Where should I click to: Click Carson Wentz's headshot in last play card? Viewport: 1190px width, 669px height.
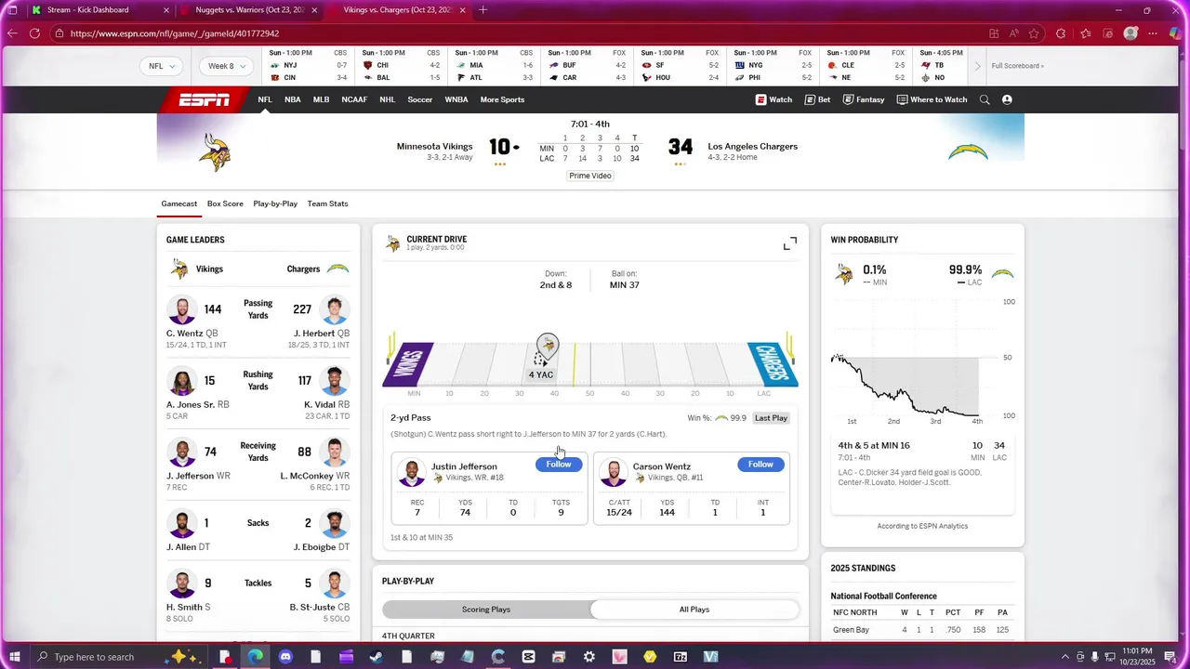coord(614,472)
